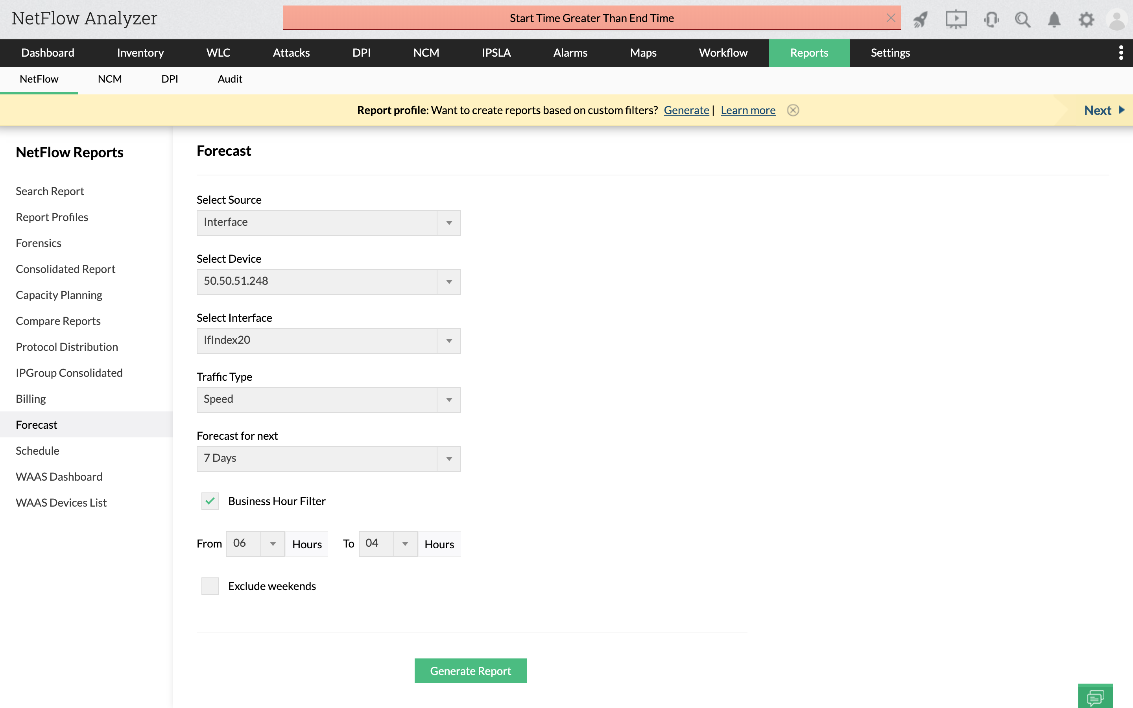
Task: Close the Start Time error alert
Action: 891,18
